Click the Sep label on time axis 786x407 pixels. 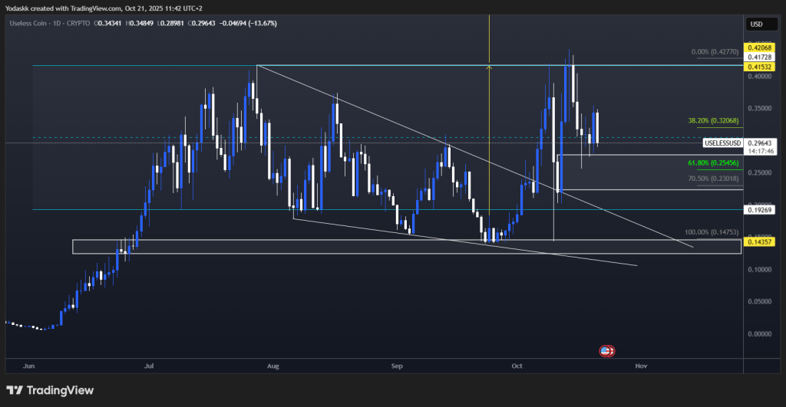pyautogui.click(x=397, y=366)
